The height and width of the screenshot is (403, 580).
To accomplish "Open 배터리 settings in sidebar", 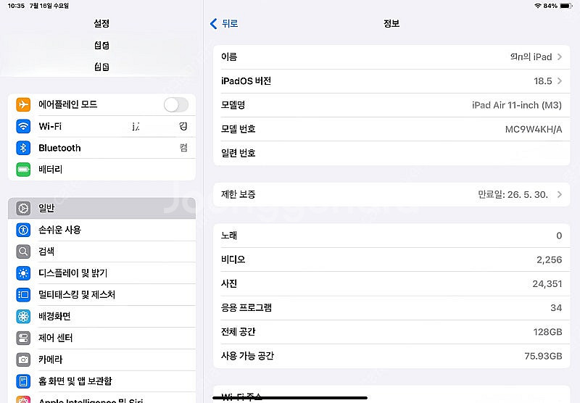I will 101,170.
